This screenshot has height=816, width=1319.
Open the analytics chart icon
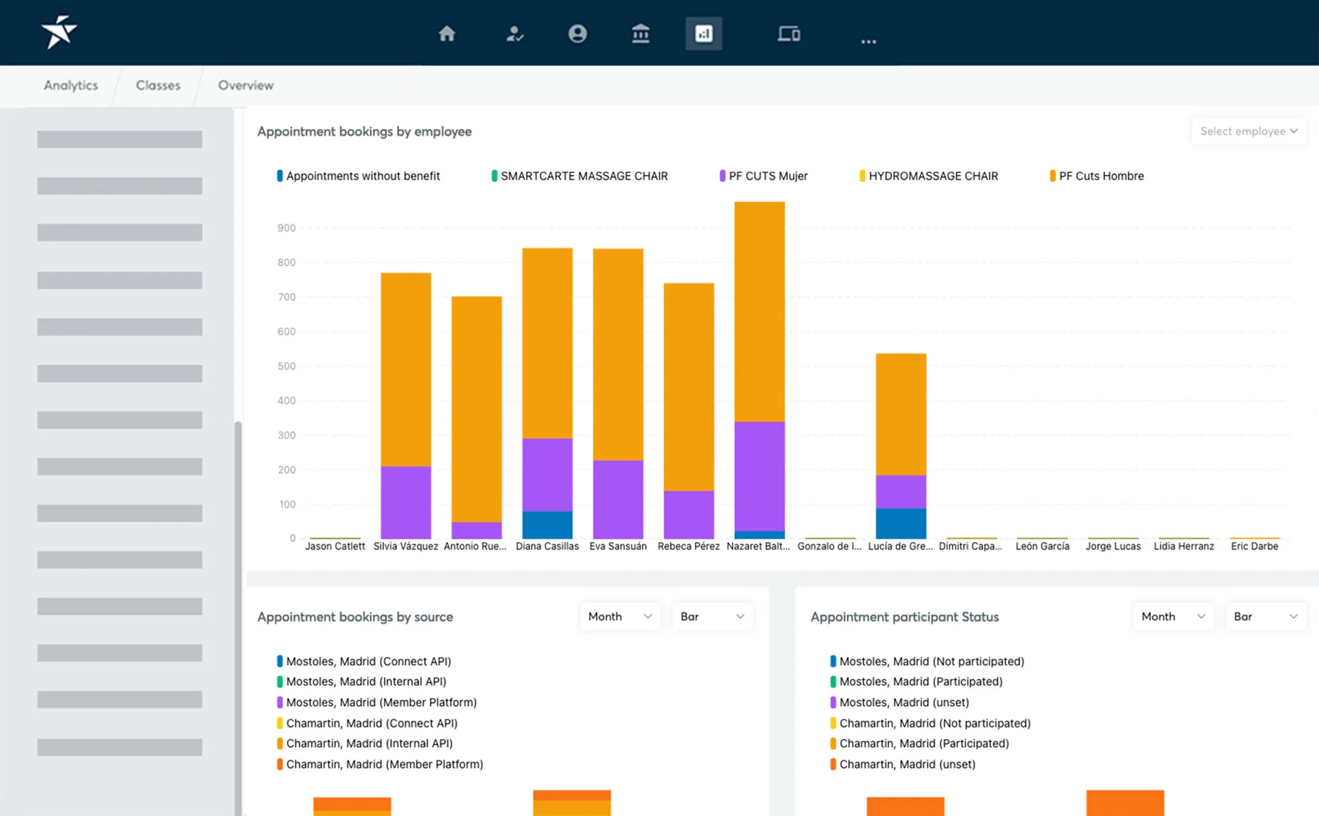tap(703, 34)
